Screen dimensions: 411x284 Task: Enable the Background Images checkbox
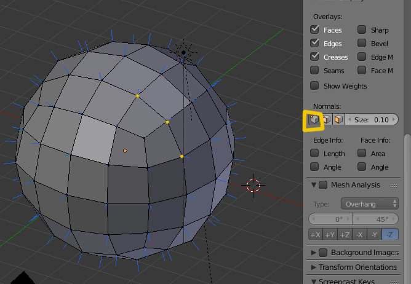pyautogui.click(x=323, y=253)
